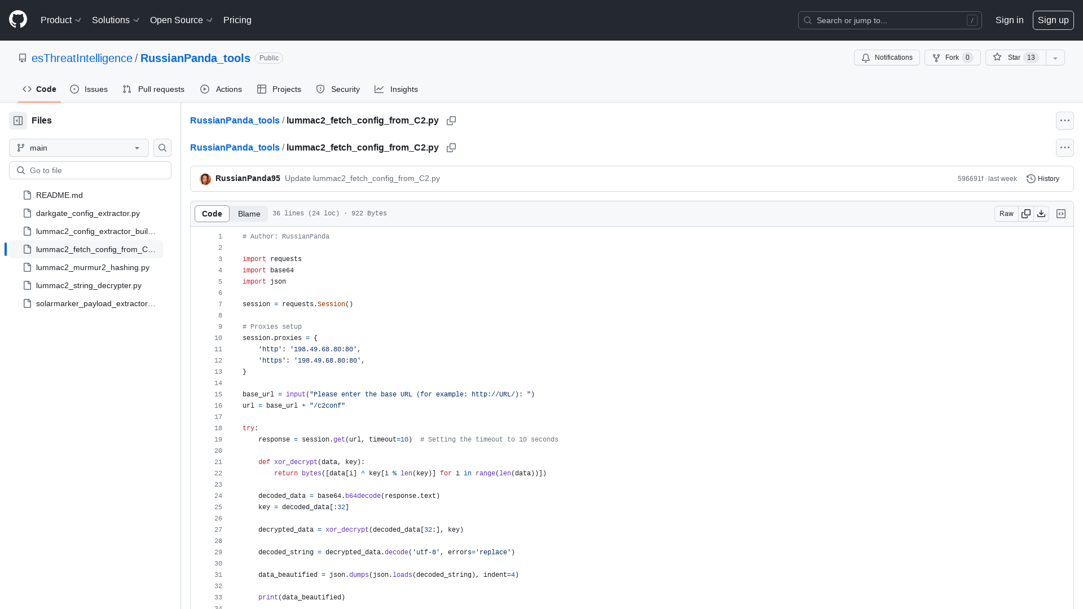Screen dimensions: 1083x609
Task: Open the symbols panel icon
Action: (x=1061, y=214)
